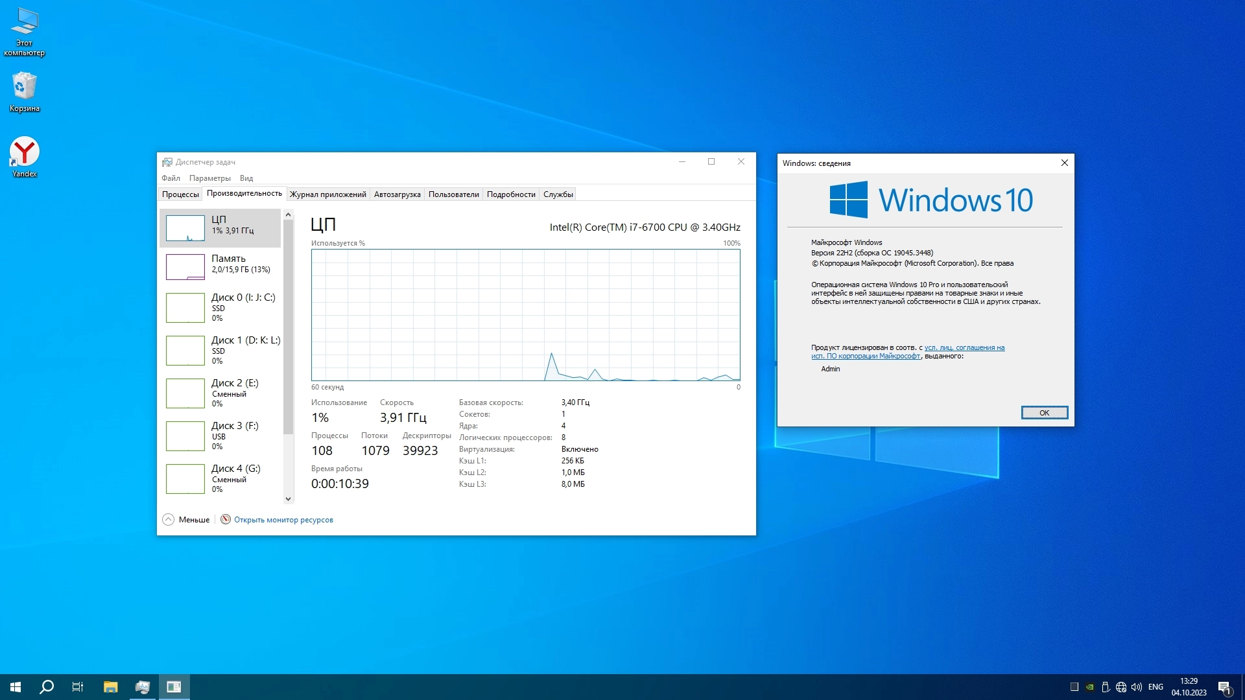1245x700 pixels.
Task: Open the notification center icon
Action: [1224, 687]
